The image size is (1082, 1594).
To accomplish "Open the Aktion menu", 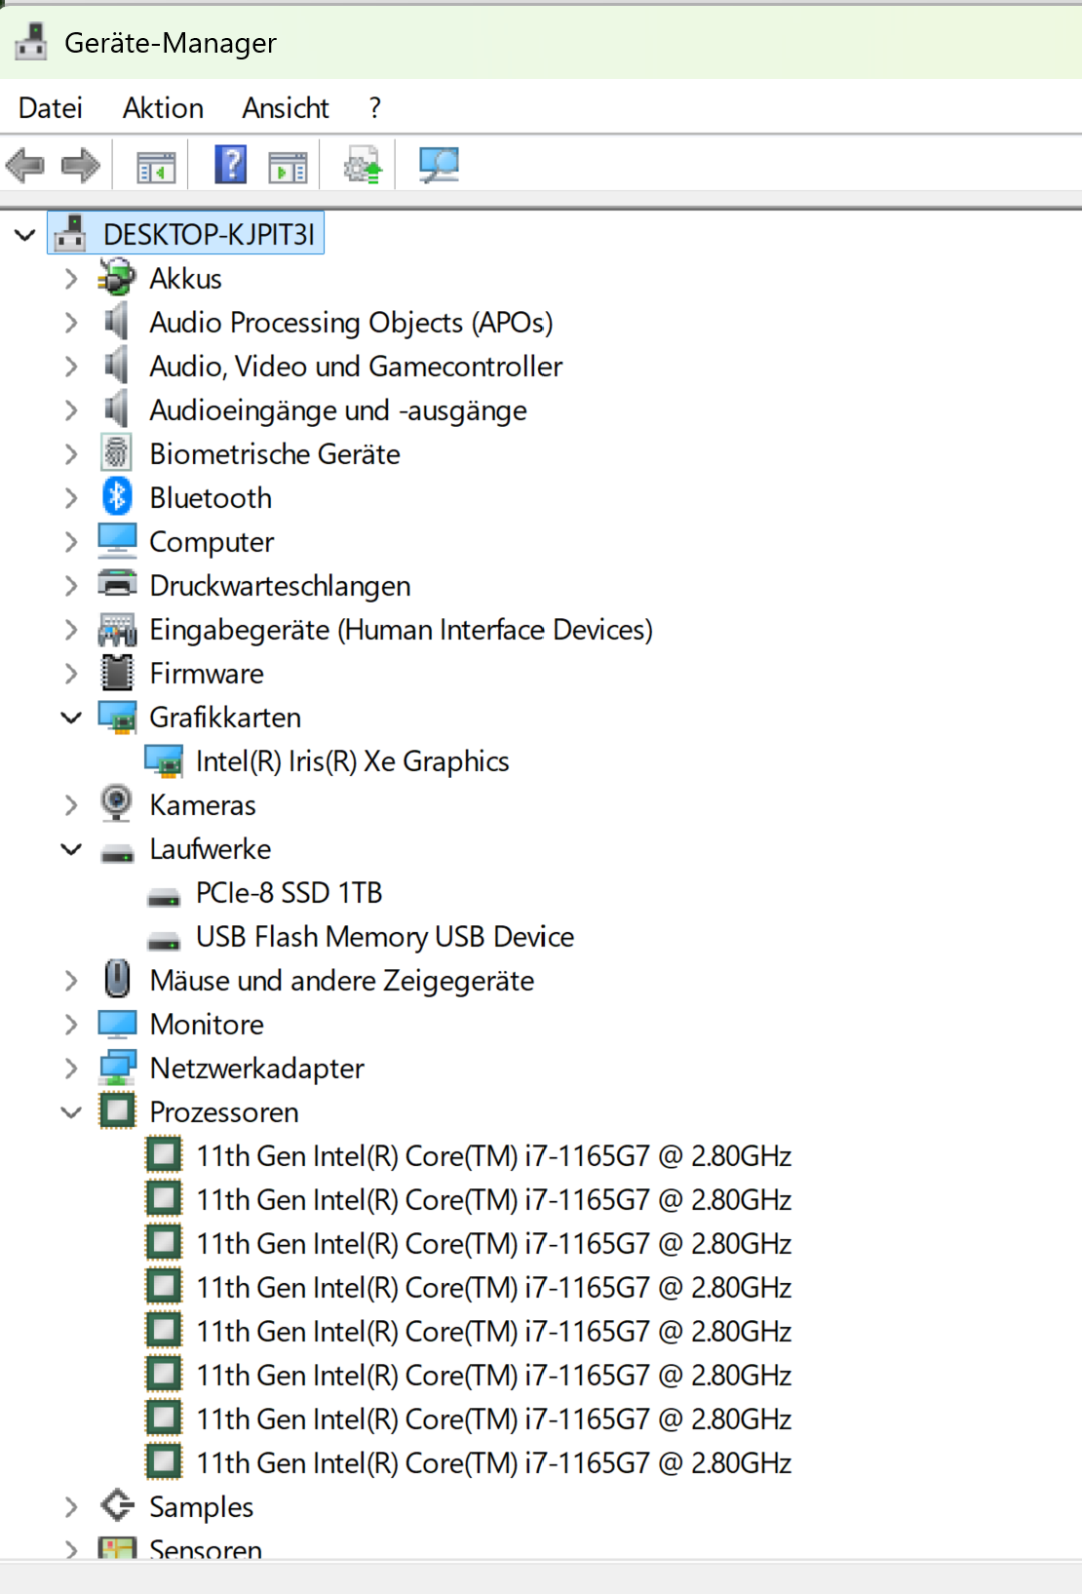I will [x=163, y=108].
